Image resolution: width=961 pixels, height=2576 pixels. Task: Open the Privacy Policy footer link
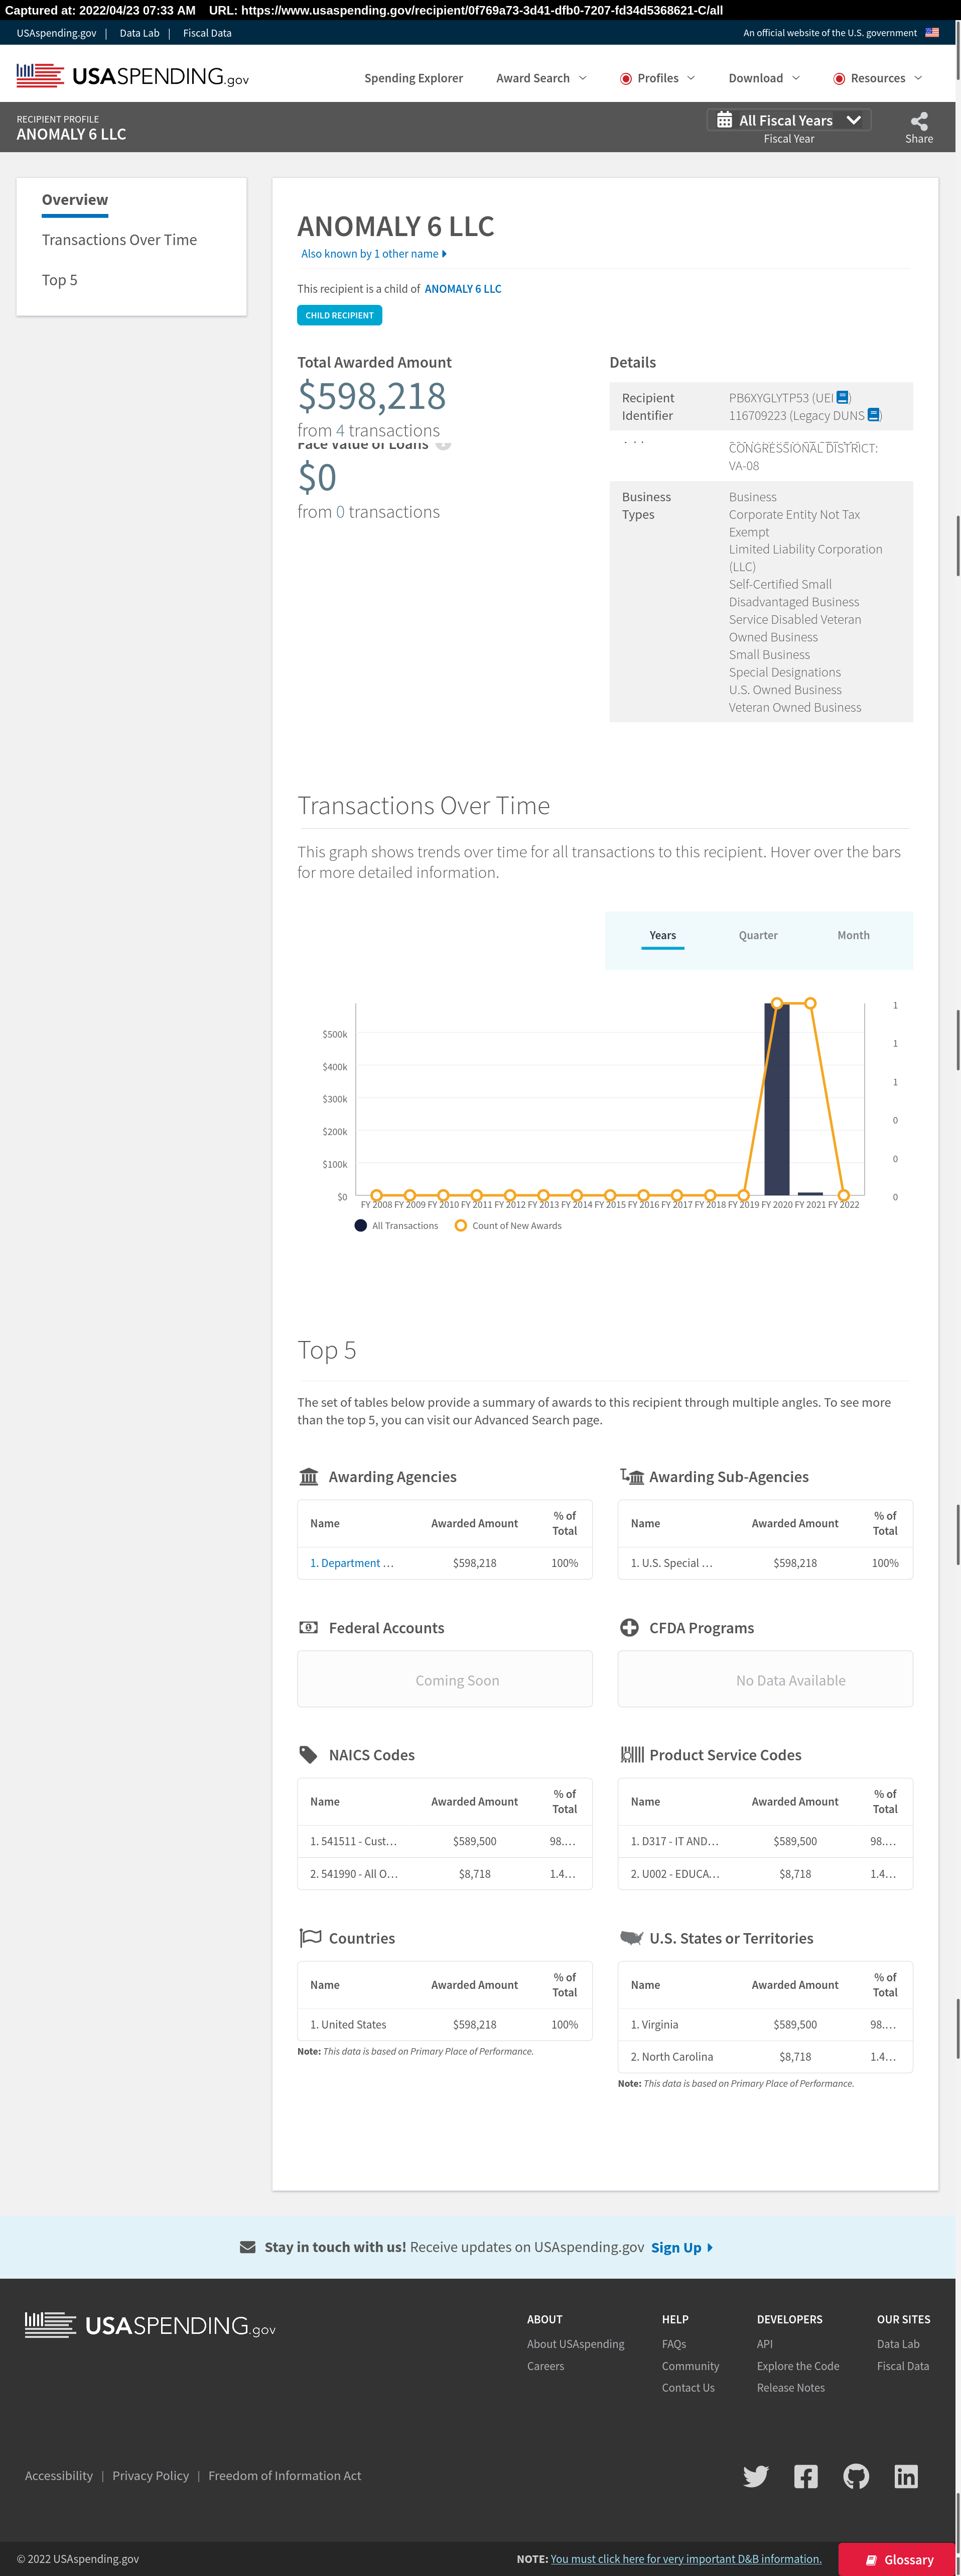[x=150, y=2475]
